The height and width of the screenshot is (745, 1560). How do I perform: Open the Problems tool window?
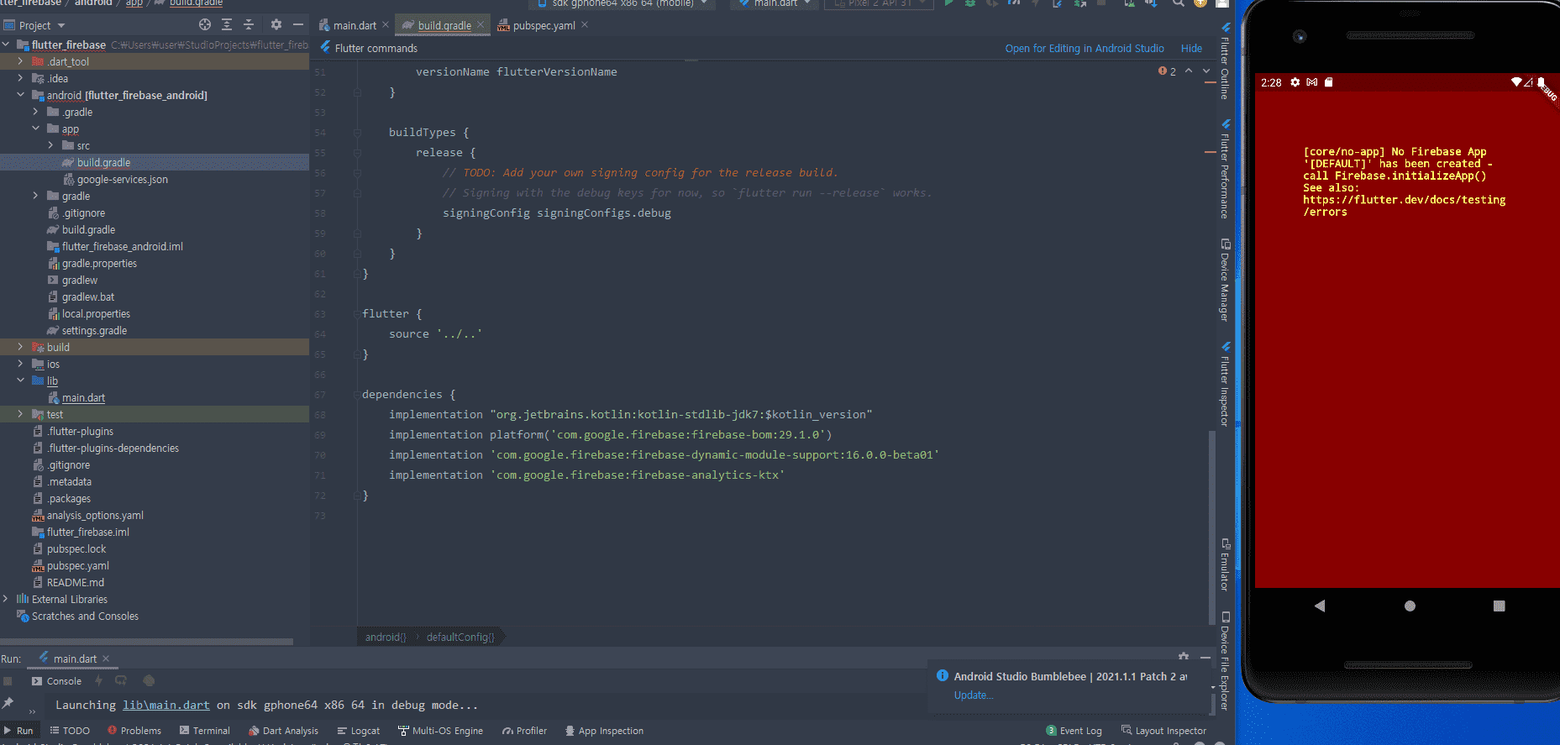click(x=134, y=731)
